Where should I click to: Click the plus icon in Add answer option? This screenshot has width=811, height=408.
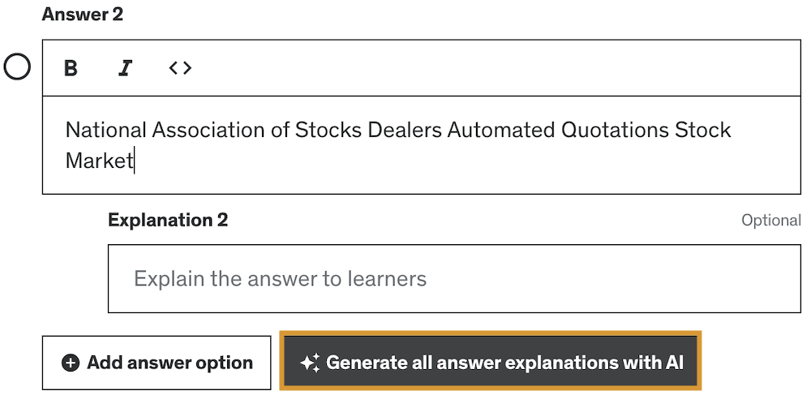[x=71, y=363]
